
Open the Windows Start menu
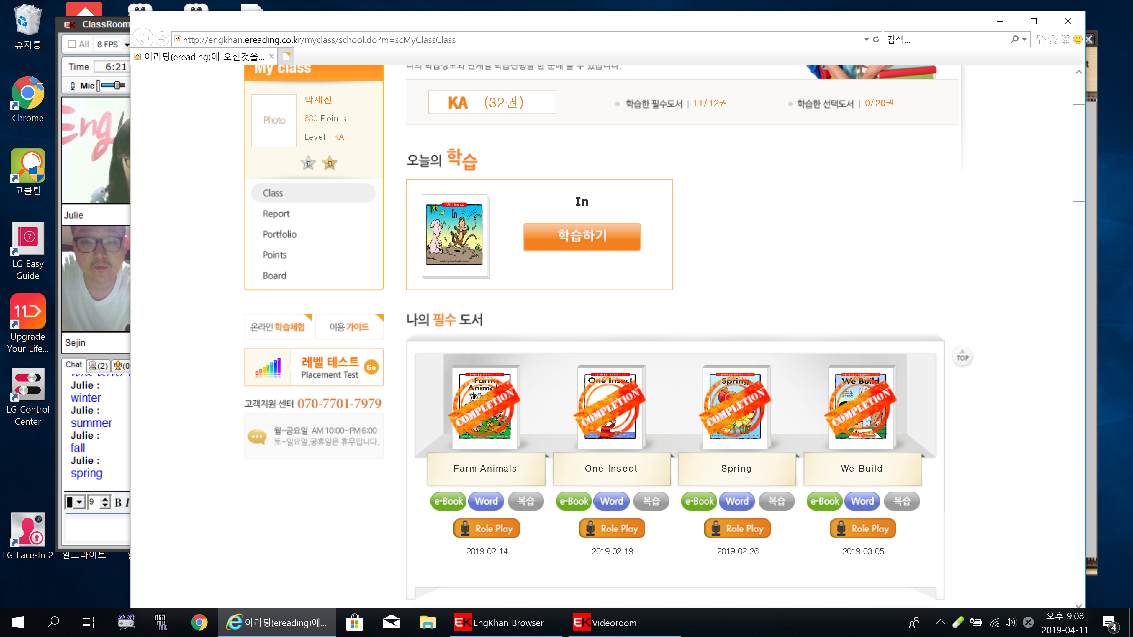pos(18,623)
